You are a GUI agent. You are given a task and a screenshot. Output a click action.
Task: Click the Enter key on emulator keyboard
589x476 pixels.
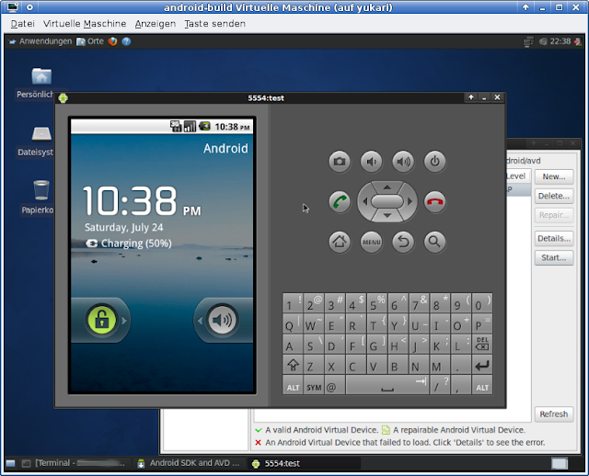pos(482,365)
